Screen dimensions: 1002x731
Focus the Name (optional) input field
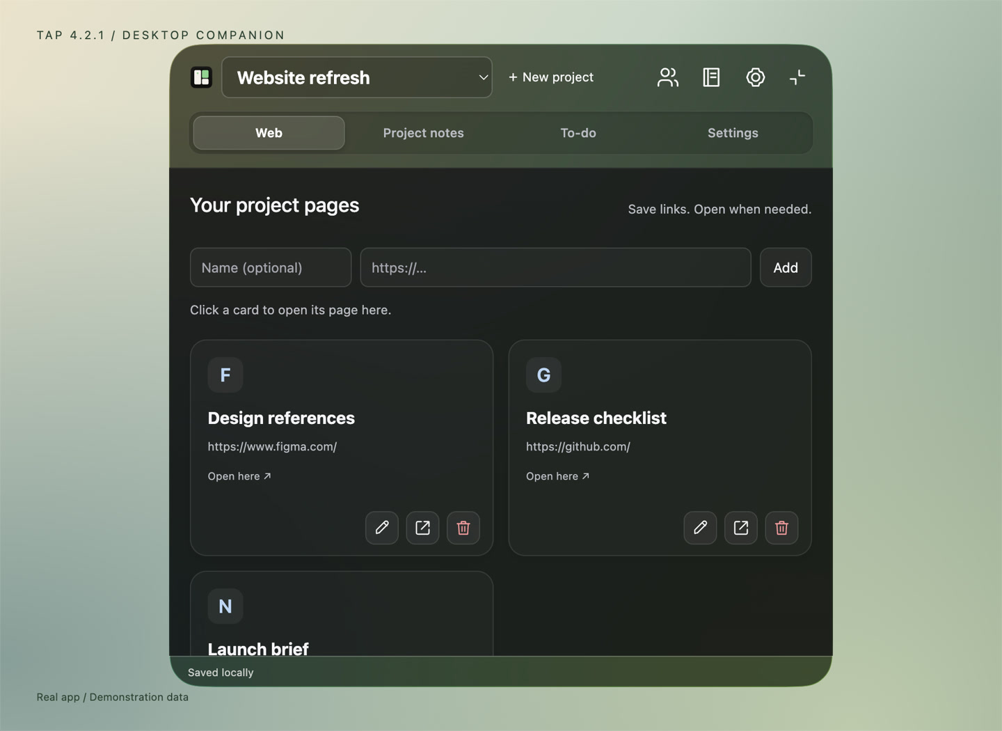coord(271,267)
